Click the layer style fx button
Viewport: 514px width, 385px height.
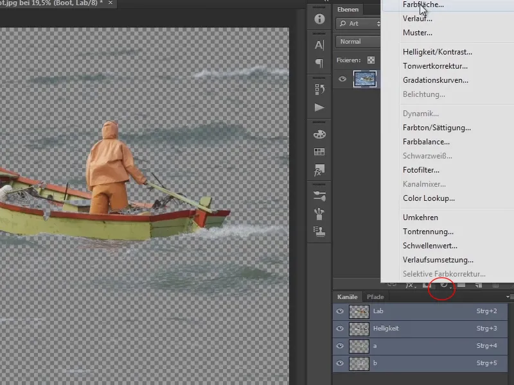[x=410, y=285]
